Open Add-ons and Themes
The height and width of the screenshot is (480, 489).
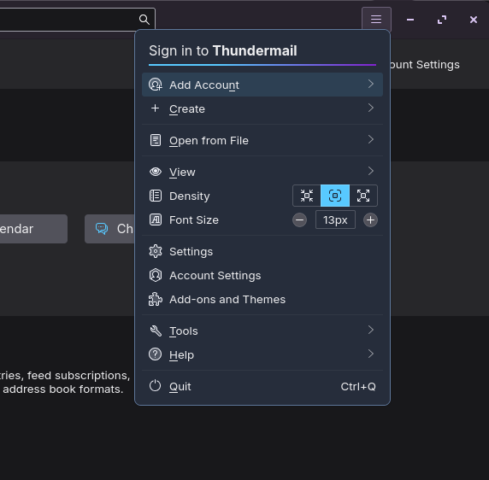pos(262,299)
